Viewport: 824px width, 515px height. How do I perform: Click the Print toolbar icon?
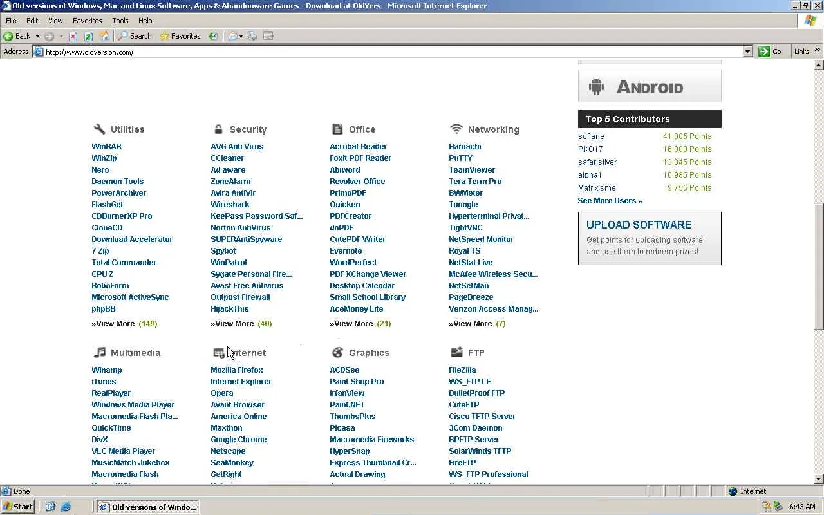pyautogui.click(x=253, y=36)
